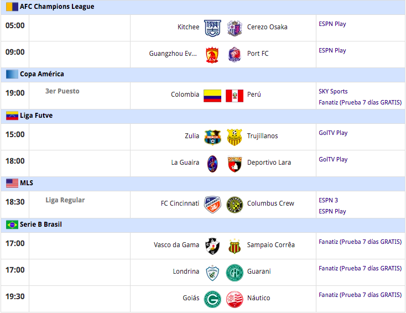Click the Colombia flag icon
Viewport: 406px width, 313px height.
tap(212, 96)
